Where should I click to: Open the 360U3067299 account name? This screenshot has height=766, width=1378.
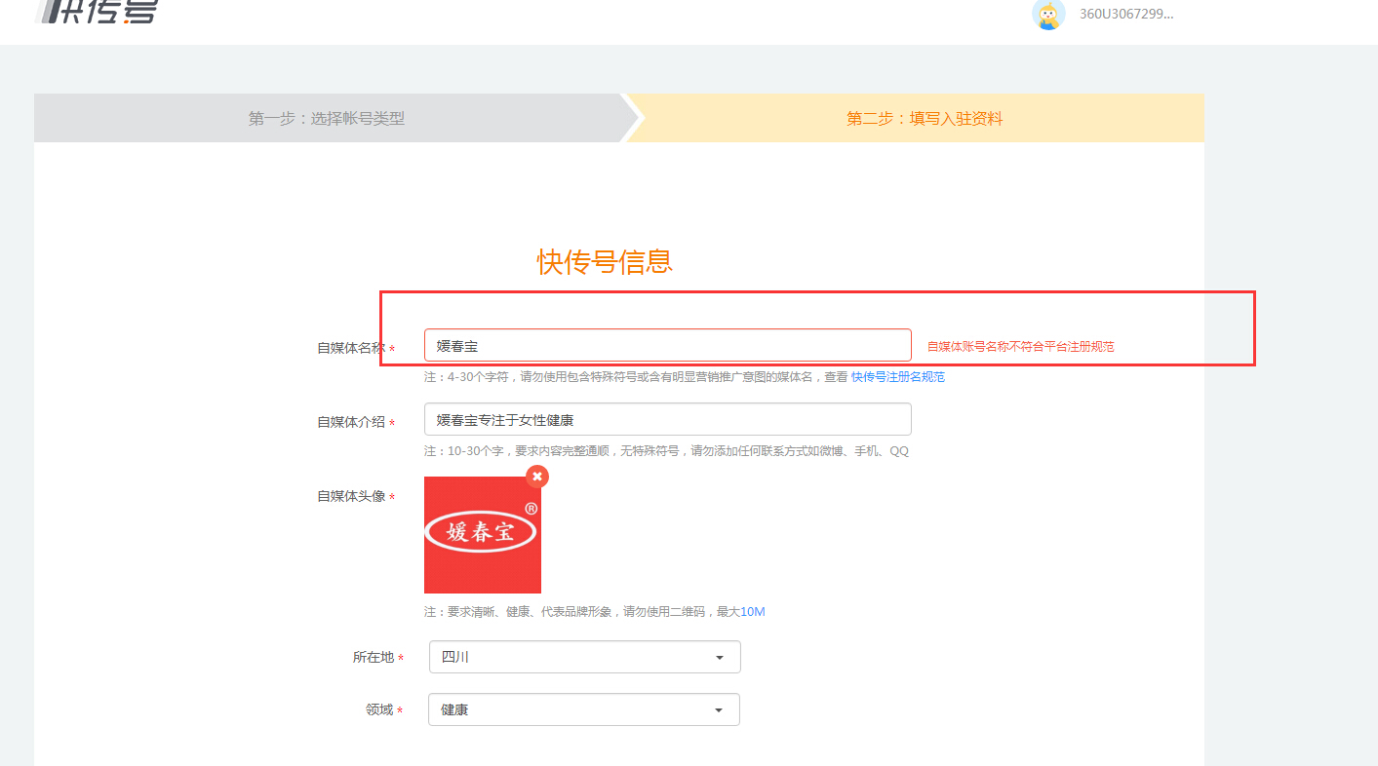tap(1126, 15)
